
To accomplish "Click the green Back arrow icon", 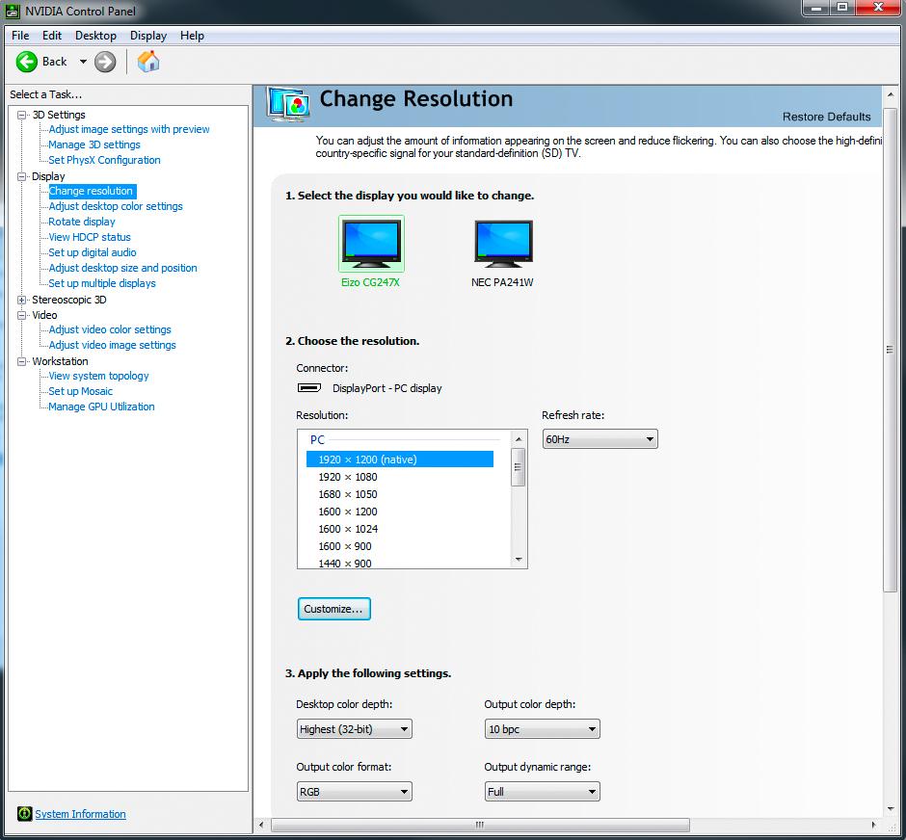I will (x=27, y=62).
